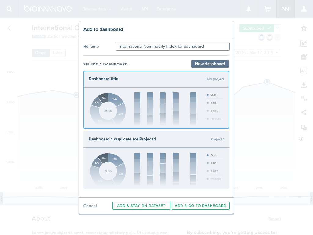Click ADD & STAY ON DATASET
Image resolution: width=313 pixels, height=235 pixels.
pos(141,206)
